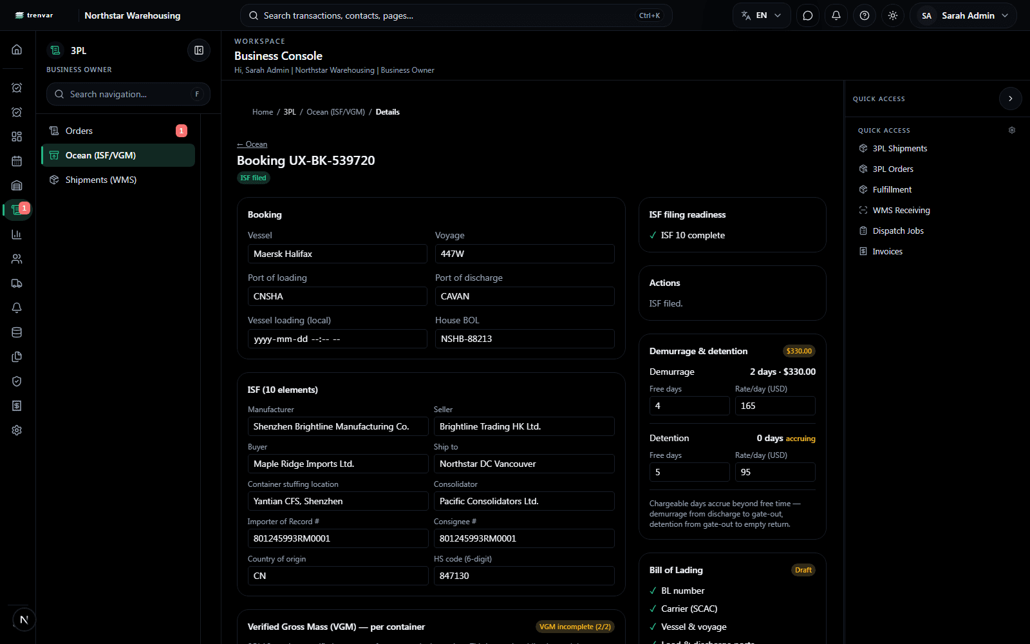Open the users/contacts rail icon
Image resolution: width=1030 pixels, height=644 pixels.
pyautogui.click(x=17, y=259)
